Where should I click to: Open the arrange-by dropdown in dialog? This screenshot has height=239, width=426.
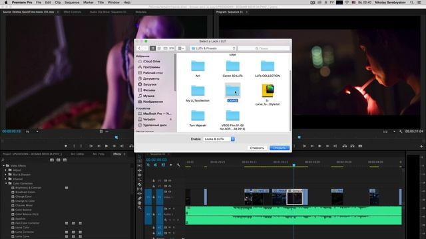180,48
